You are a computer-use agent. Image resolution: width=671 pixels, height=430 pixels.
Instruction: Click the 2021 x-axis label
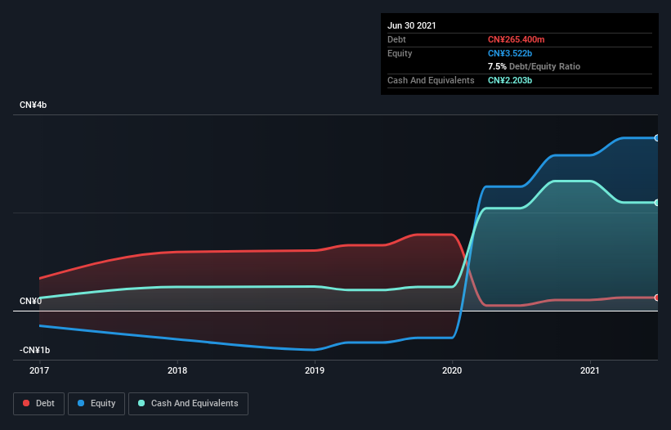pyautogui.click(x=590, y=370)
